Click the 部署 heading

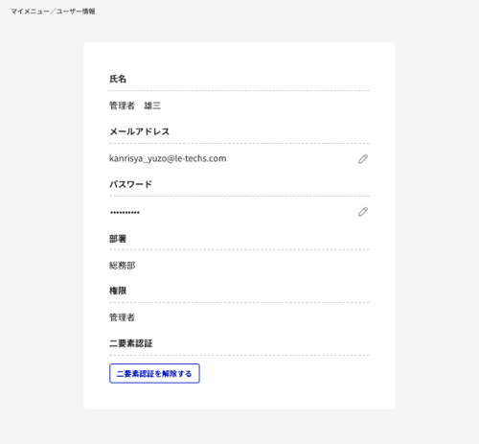point(118,239)
